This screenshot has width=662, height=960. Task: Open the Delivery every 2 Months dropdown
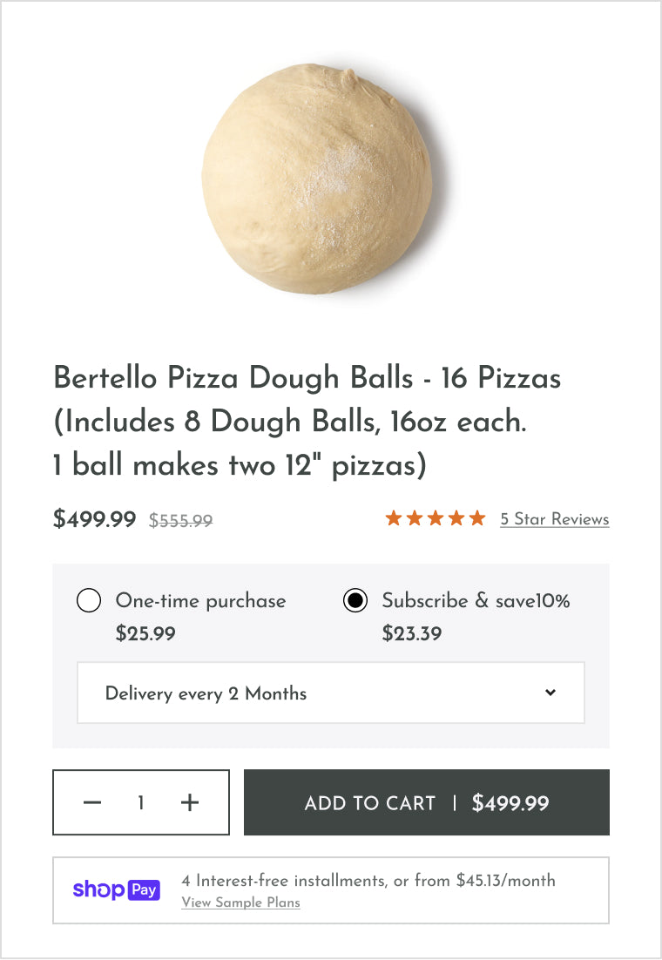pyautogui.click(x=330, y=693)
